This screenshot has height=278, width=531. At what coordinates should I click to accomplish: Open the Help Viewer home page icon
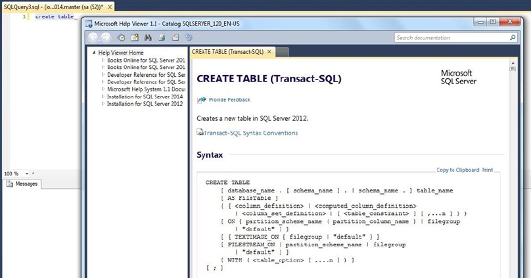click(x=121, y=37)
